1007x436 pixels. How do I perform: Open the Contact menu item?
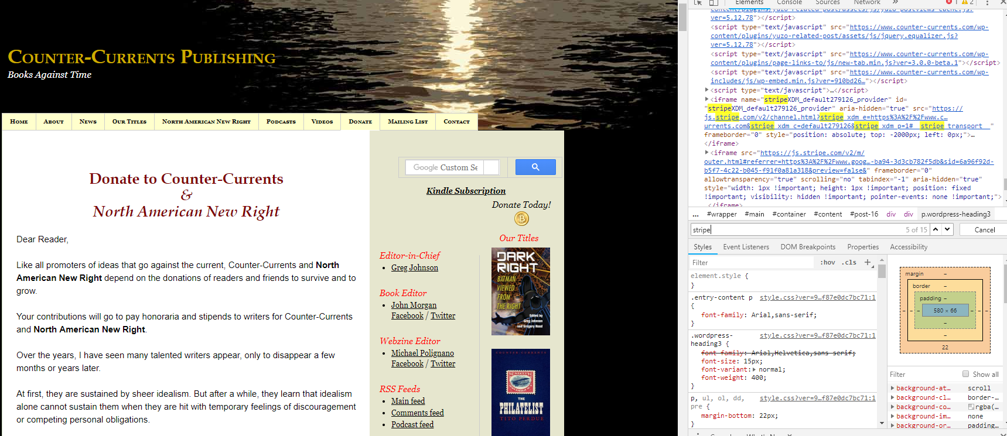coord(456,122)
